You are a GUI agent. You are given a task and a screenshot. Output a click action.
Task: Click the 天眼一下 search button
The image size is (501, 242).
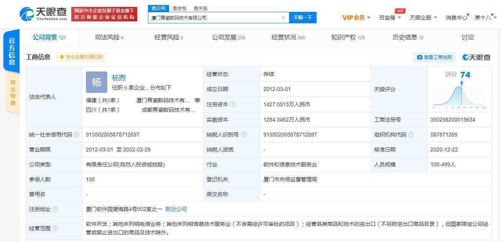pyautogui.click(x=303, y=18)
